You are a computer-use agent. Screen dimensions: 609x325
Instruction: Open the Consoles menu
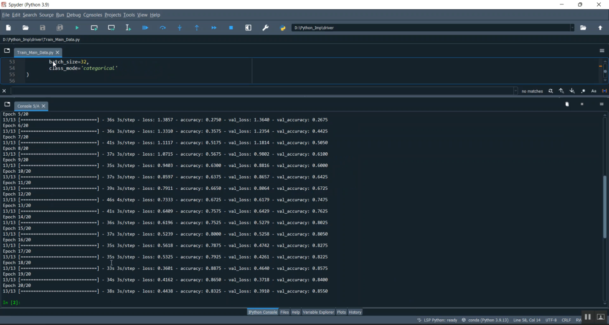point(93,15)
